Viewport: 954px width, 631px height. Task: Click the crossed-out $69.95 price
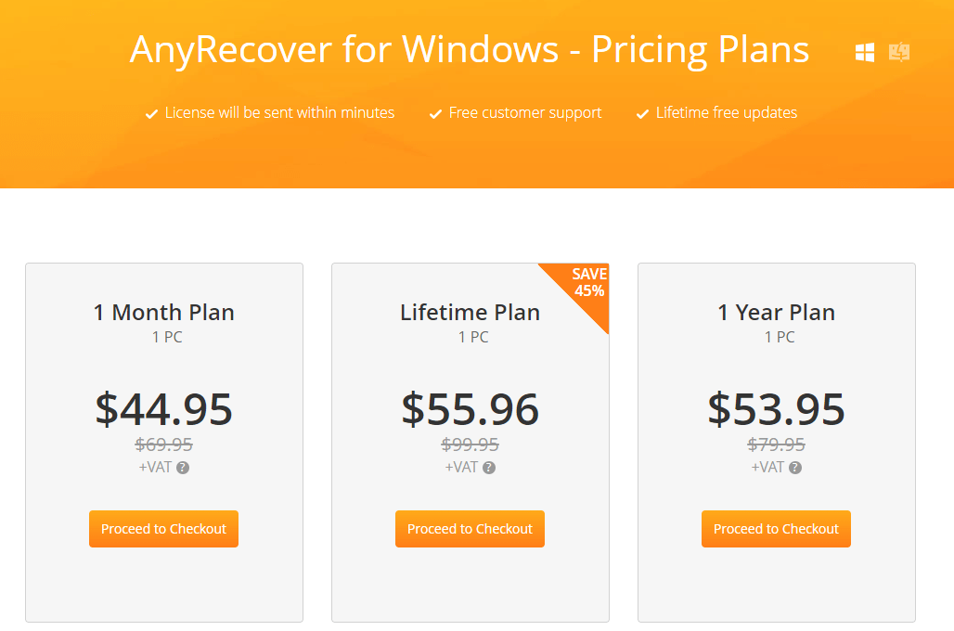tap(163, 444)
